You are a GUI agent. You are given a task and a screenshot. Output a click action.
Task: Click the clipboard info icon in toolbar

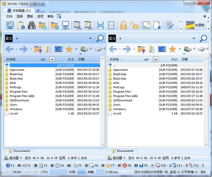point(21,25)
